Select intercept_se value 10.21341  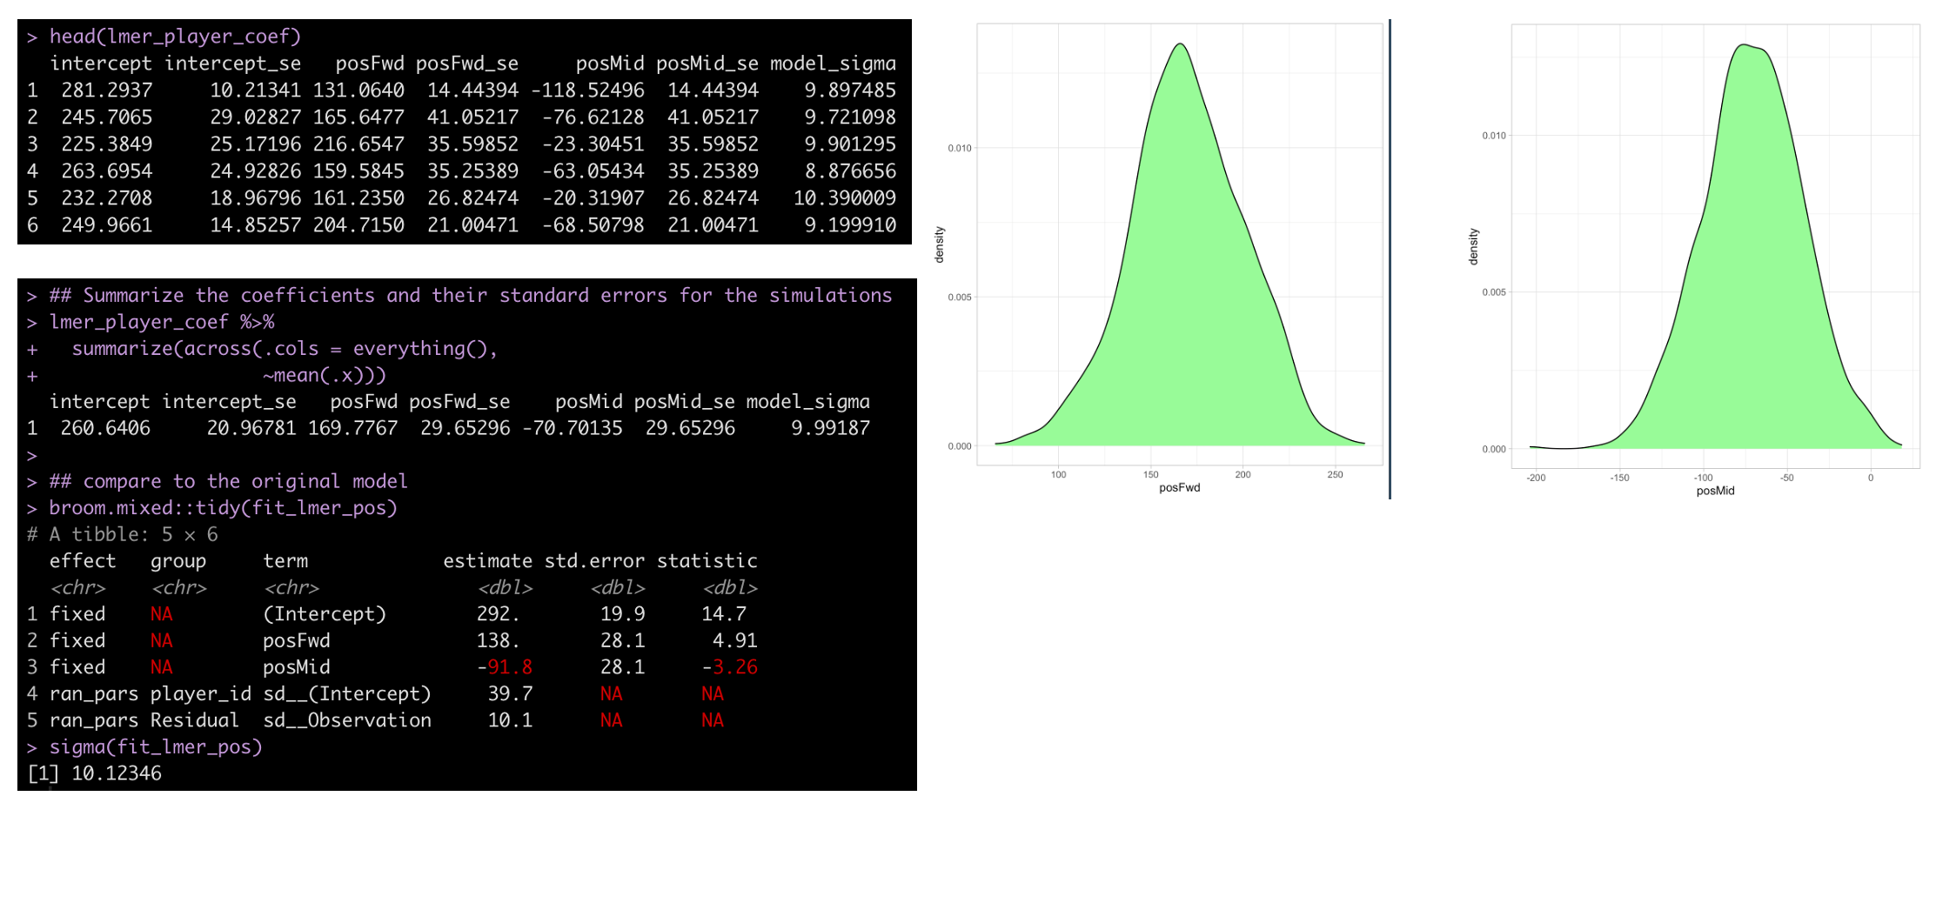[x=255, y=90]
